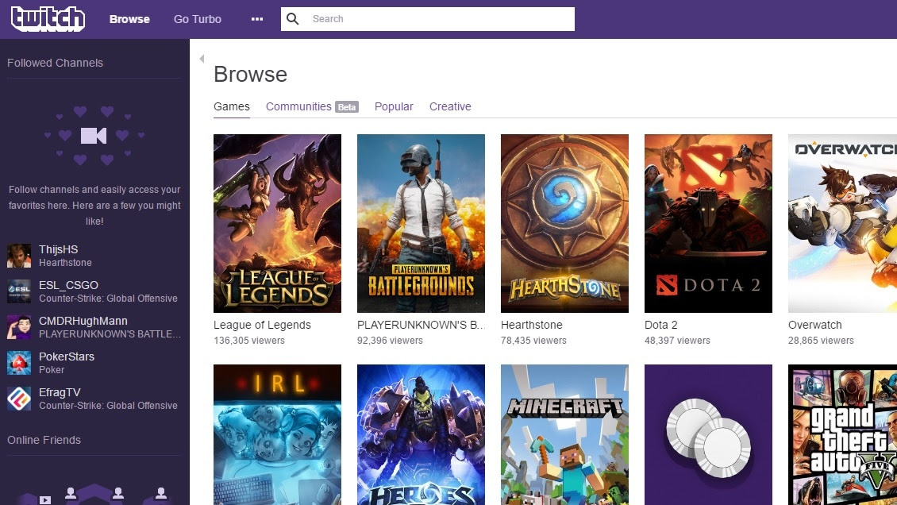897x505 pixels.
Task: Switch to the Popular tab
Action: [x=394, y=106]
